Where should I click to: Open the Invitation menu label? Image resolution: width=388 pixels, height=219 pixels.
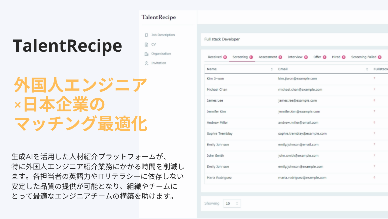(159, 63)
